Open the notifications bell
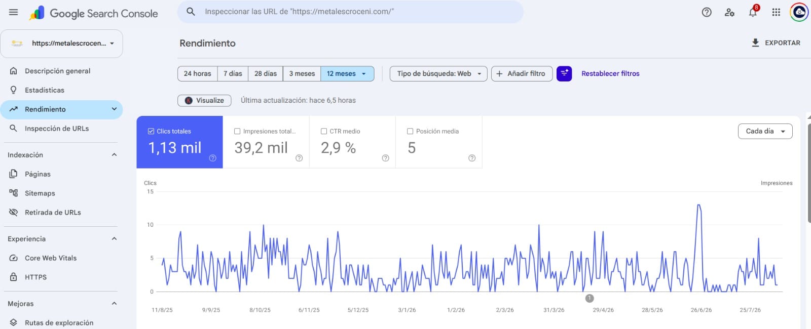 click(x=753, y=12)
